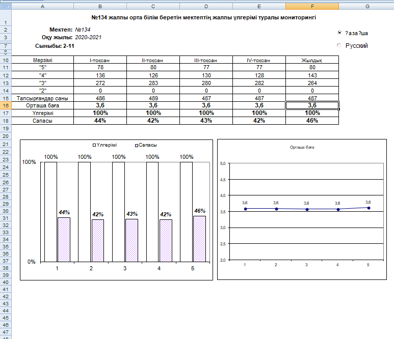
Task: Click the "Орташа баға" line chart title
Action: [x=302, y=147]
